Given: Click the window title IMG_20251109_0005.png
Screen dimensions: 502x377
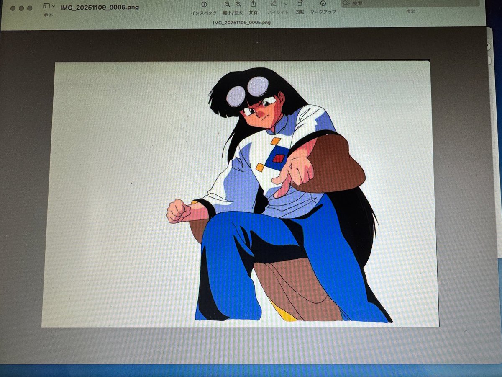Looking at the screenshot, I should pos(100,7).
